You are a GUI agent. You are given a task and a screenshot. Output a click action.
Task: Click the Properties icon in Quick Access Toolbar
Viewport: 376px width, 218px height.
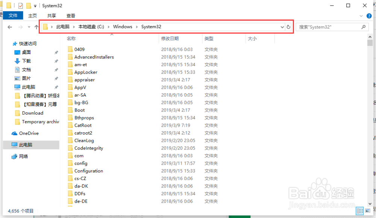pos(20,5)
